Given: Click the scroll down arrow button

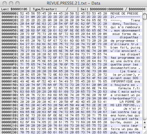Looking at the screenshot, I should 145,128.
